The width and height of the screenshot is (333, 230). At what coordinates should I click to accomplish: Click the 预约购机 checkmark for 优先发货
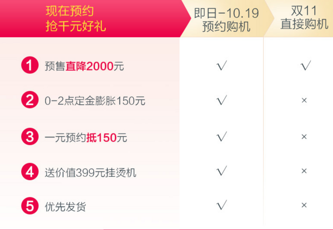221,205
